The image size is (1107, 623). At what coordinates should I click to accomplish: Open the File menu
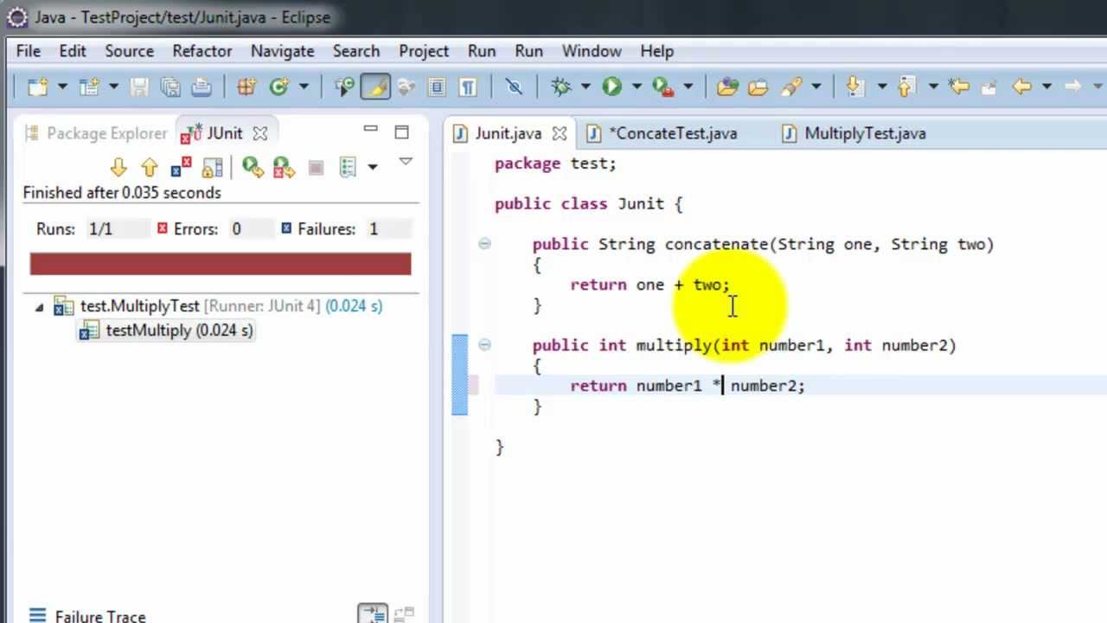(29, 51)
